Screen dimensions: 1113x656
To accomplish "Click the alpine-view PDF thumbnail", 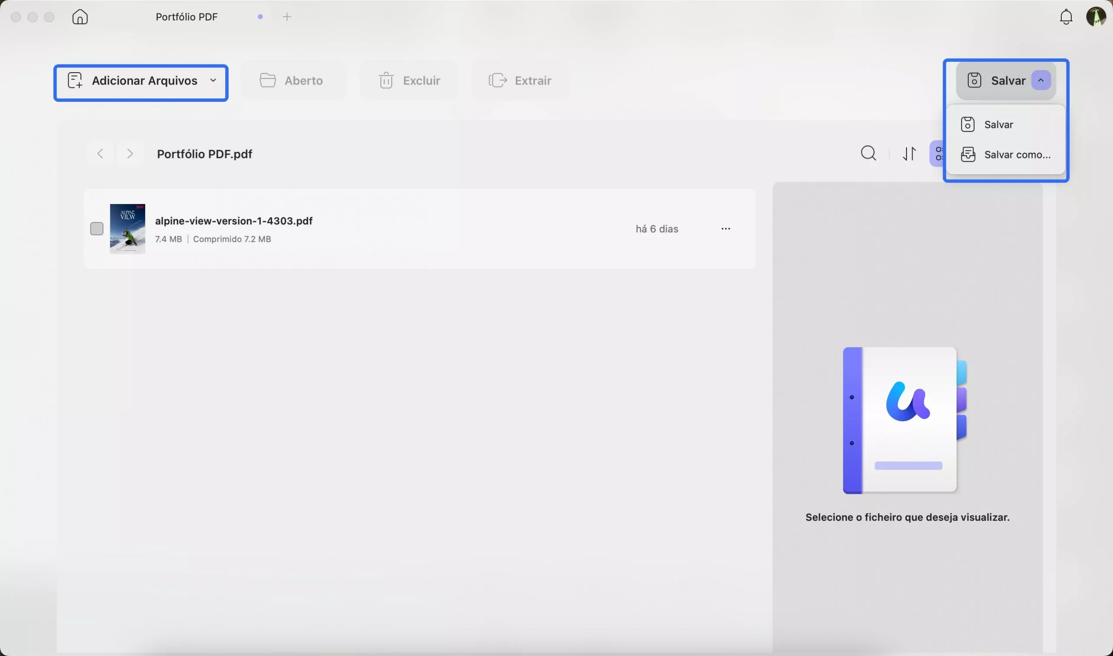I will click(128, 228).
